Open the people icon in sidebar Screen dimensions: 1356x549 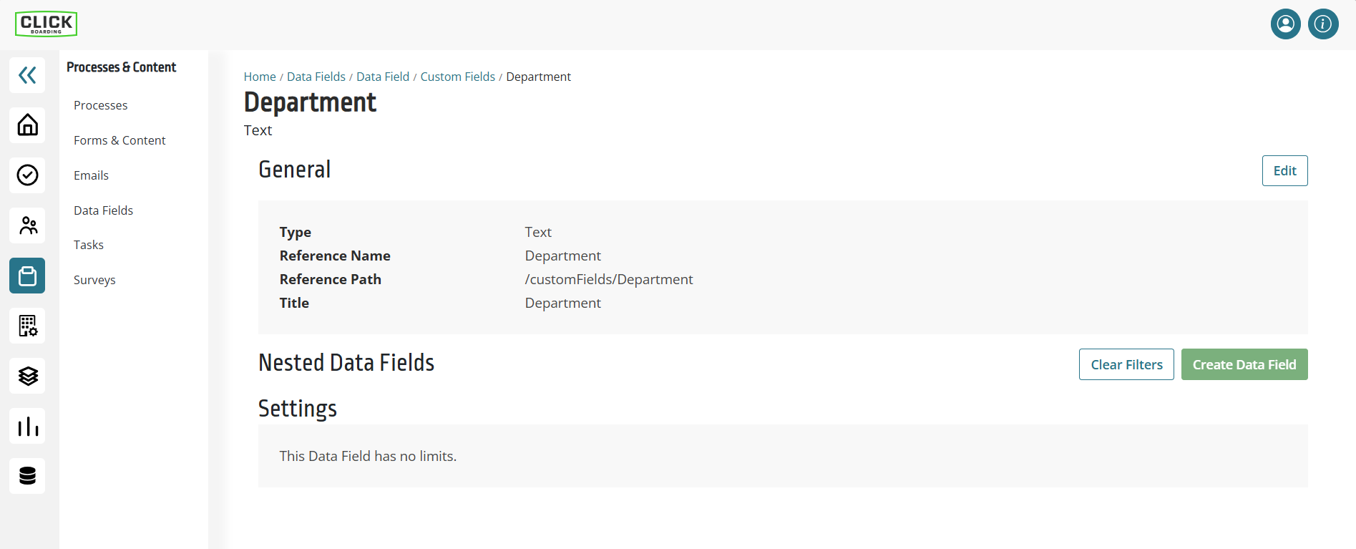pos(27,225)
